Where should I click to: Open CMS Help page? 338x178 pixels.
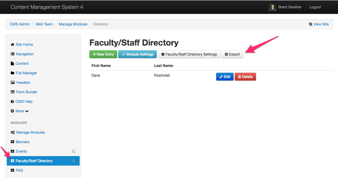pos(24,101)
